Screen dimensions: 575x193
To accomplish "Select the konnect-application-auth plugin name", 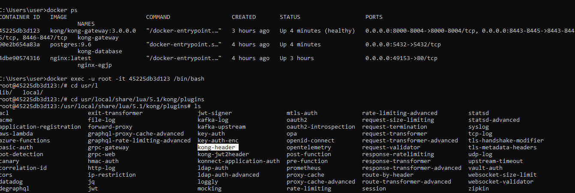I will point(239,161).
